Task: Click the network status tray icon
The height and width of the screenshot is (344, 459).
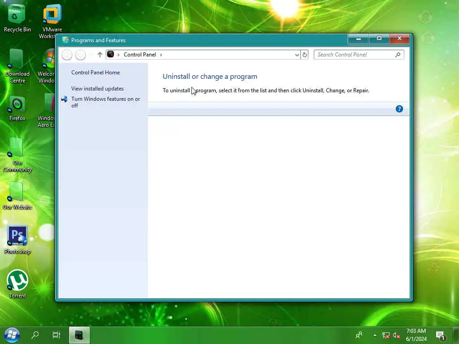Action: [386, 335]
